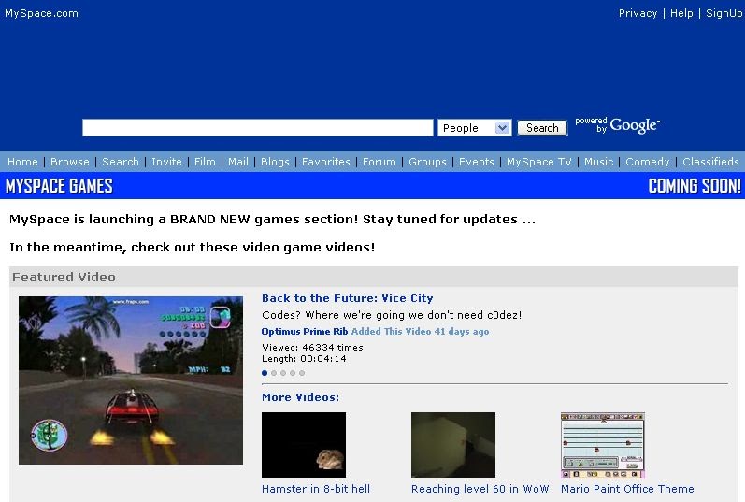
Task: Play the featured Vice City video thumbnail
Action: pos(131,380)
